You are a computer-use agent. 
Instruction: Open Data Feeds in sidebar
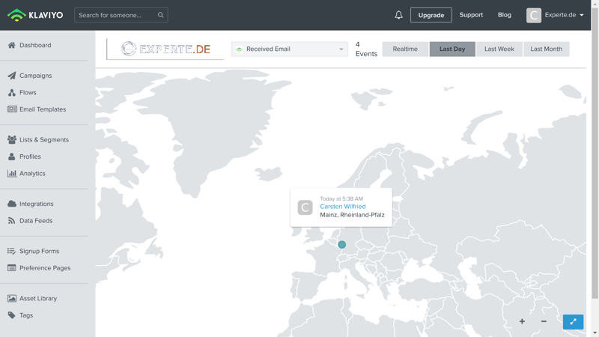(35, 221)
